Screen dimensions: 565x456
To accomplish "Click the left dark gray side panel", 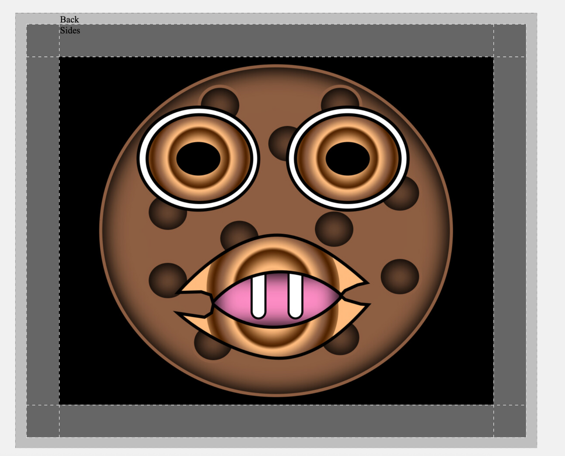I will pyautogui.click(x=43, y=231).
